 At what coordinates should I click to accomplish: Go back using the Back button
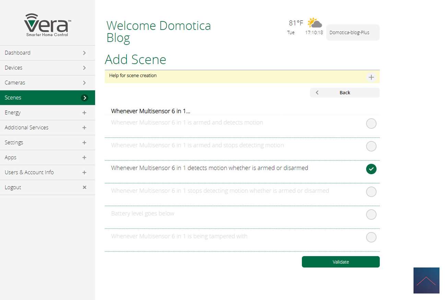pos(344,93)
